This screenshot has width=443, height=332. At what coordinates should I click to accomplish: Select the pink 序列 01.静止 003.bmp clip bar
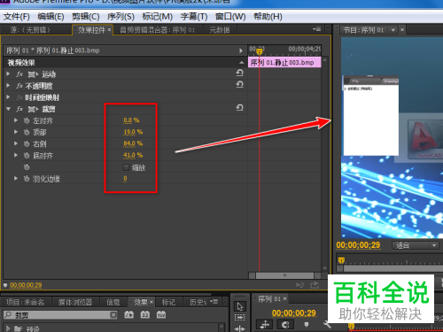tap(284, 63)
